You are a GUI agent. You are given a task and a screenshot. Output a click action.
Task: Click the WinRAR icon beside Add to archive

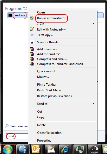pos(32,49)
